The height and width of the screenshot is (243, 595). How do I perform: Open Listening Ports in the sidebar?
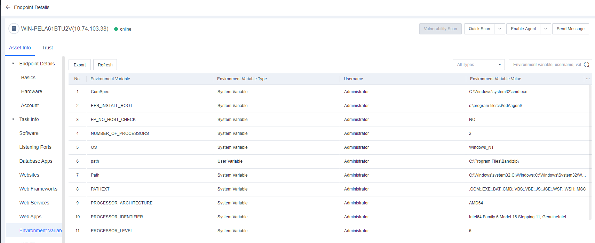[35, 147]
